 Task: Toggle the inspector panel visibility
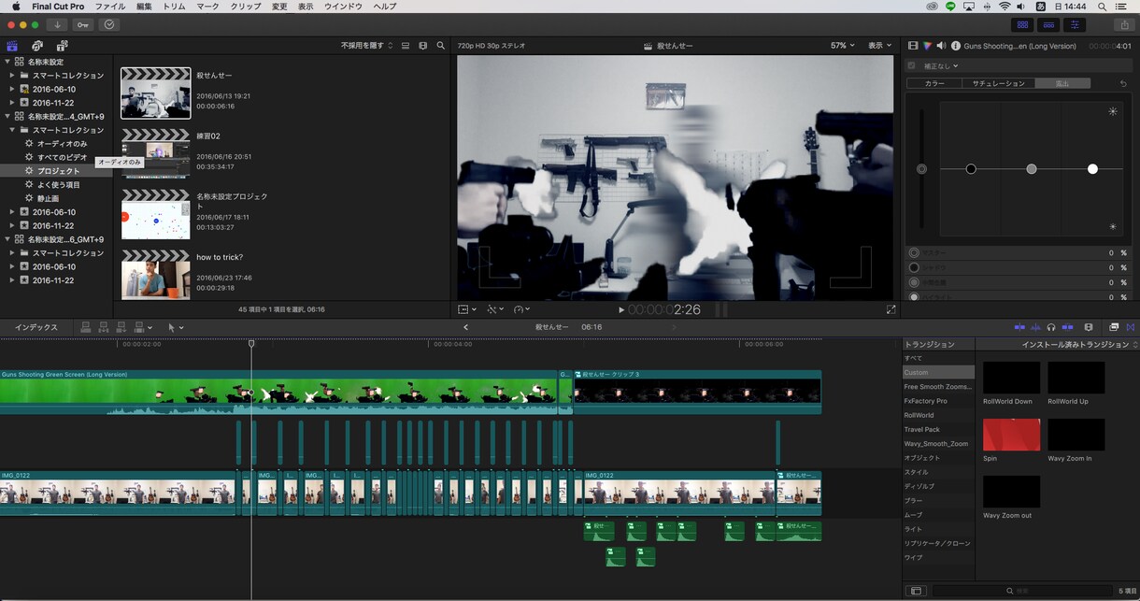(1076, 24)
